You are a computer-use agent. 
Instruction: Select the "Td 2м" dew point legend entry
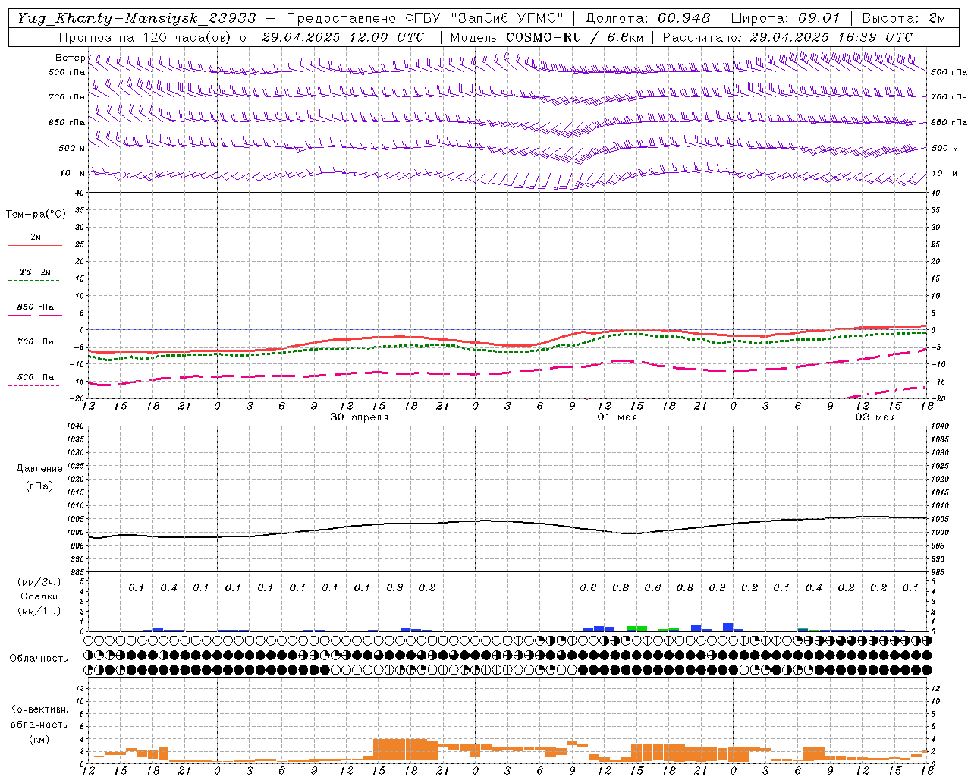[35, 272]
